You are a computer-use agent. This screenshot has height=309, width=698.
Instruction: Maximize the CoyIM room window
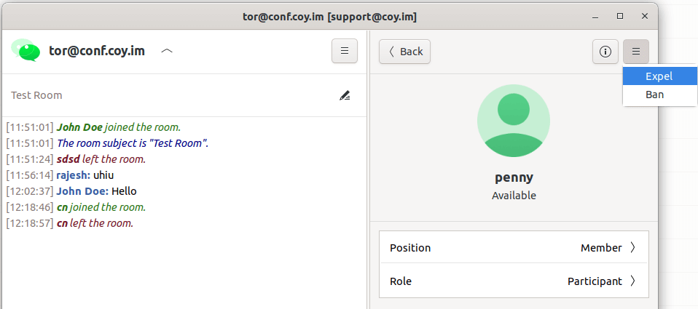click(x=620, y=15)
